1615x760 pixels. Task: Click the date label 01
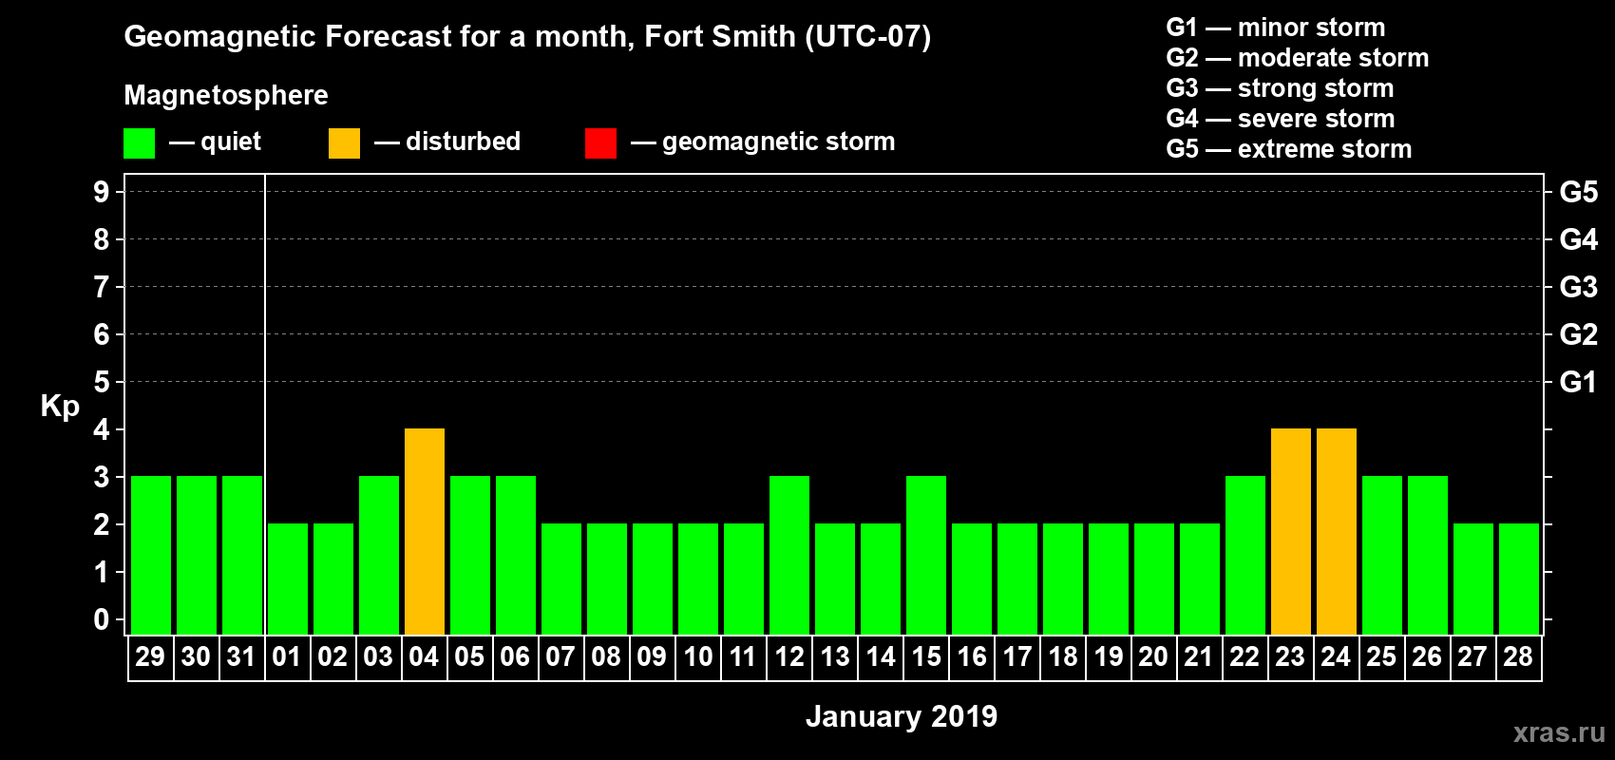[287, 656]
